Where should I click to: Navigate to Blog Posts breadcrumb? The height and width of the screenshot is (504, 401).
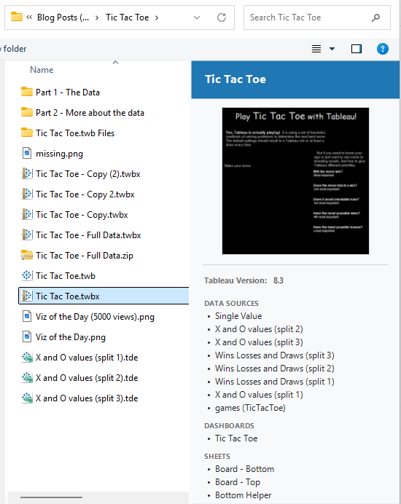tap(63, 17)
